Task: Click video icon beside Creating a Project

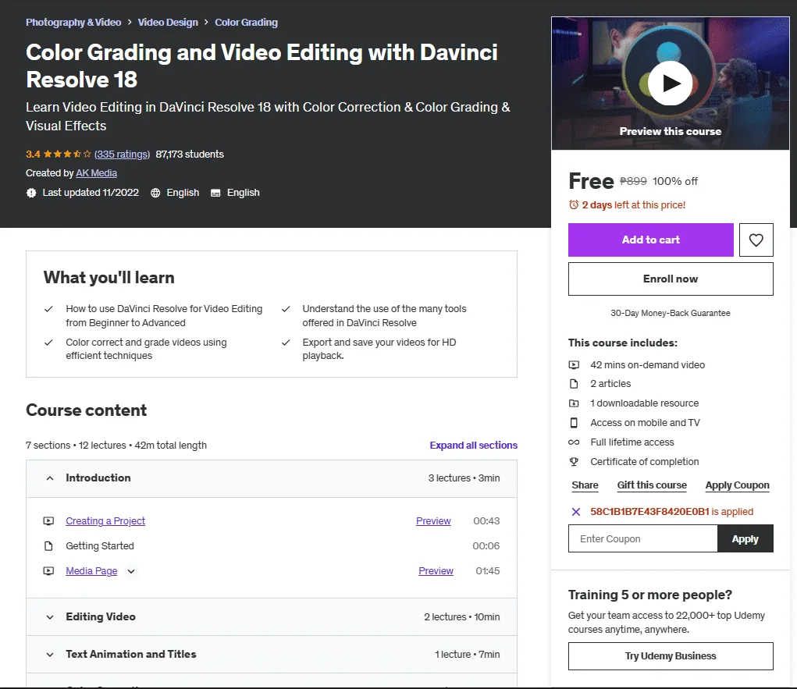Action: click(48, 520)
